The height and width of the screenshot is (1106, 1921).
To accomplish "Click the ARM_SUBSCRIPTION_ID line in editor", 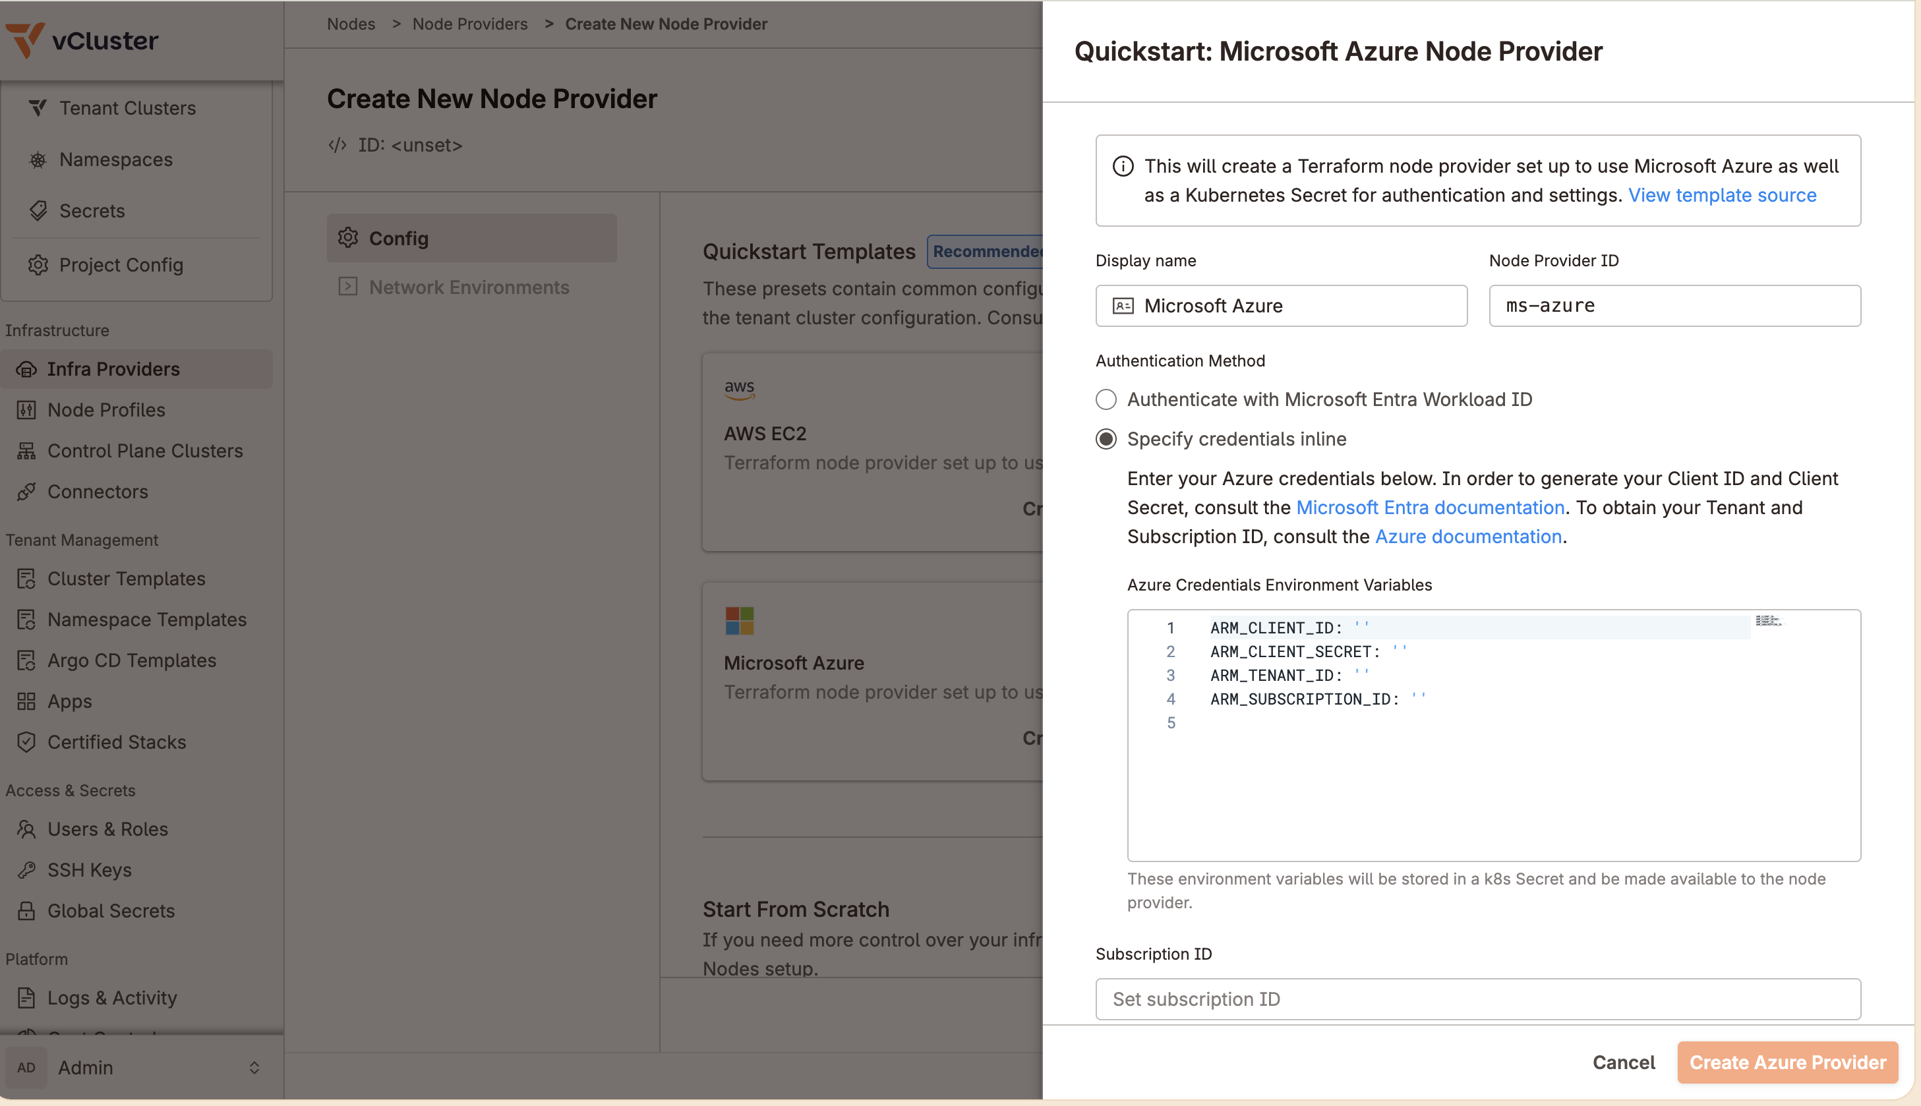I will [x=1318, y=699].
